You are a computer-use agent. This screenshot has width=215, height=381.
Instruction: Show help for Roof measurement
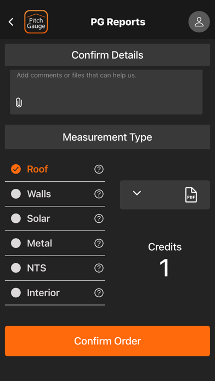point(99,169)
